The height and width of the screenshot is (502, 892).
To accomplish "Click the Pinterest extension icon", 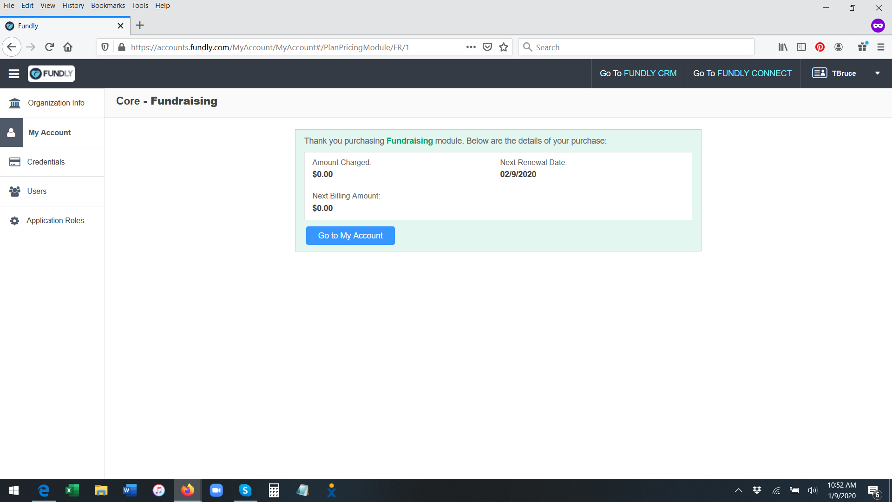I will [820, 47].
